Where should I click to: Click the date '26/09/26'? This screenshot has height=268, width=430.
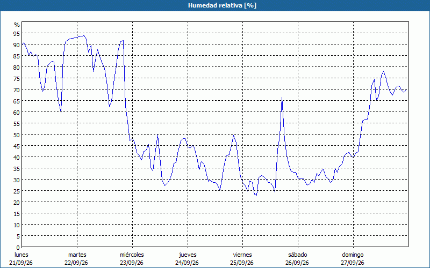pyautogui.click(x=297, y=263)
